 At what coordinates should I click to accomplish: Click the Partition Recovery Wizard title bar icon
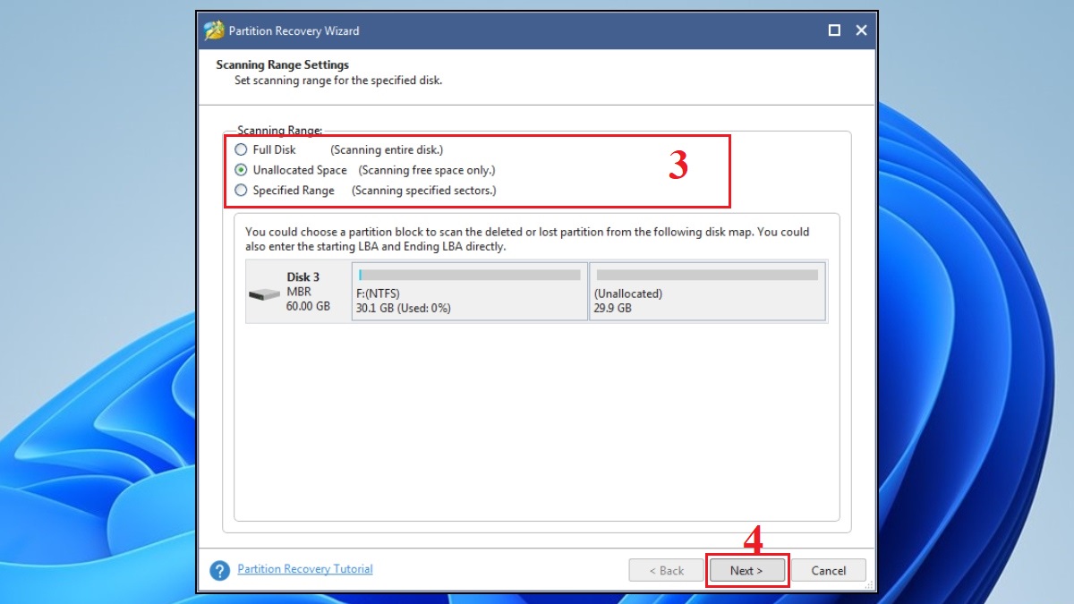point(215,30)
